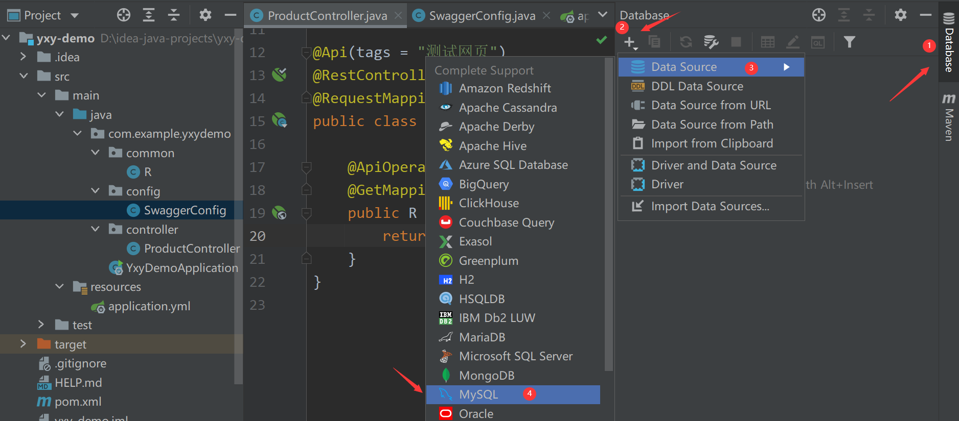The width and height of the screenshot is (959, 421).
Task: Close the SwaggerConfig.java tab
Action: tap(546, 16)
